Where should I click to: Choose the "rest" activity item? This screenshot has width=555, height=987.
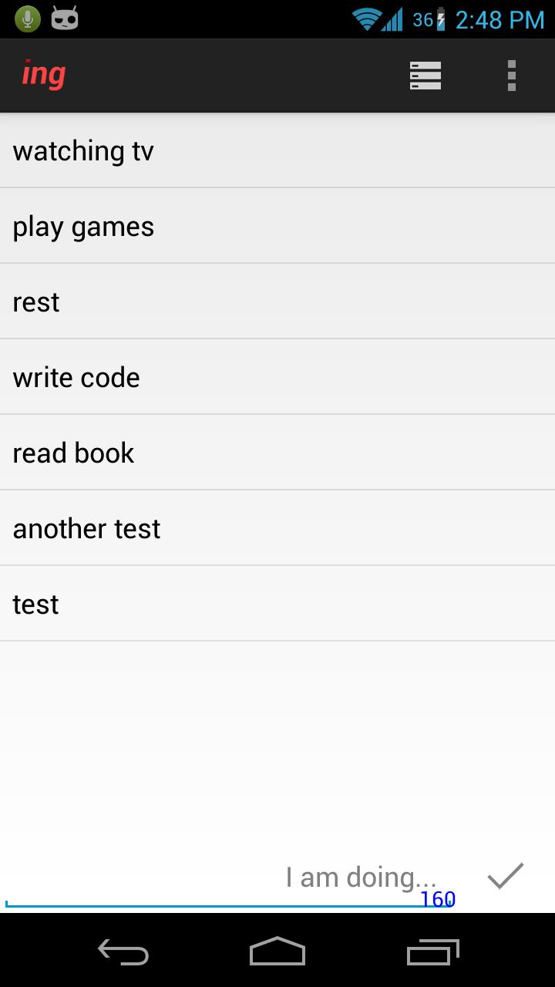click(277, 302)
